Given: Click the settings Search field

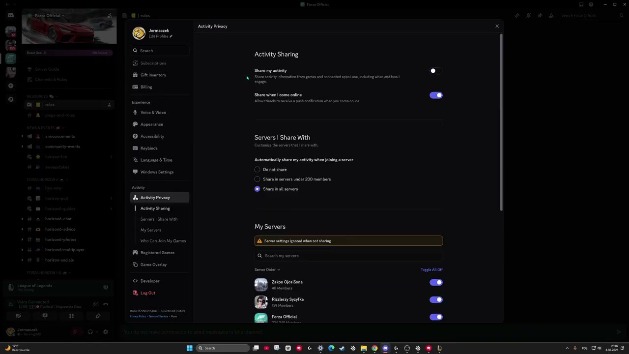Looking at the screenshot, I should coord(160,51).
